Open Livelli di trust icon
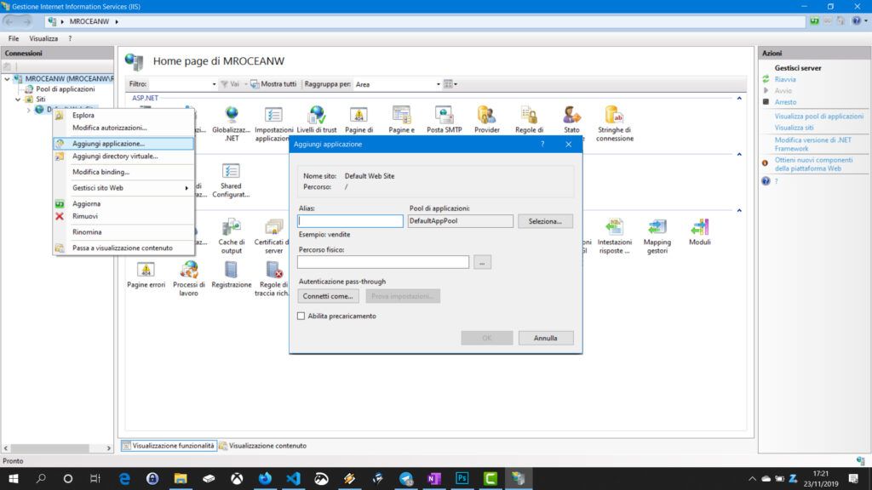Image resolution: width=872 pixels, height=490 pixels. click(x=317, y=120)
